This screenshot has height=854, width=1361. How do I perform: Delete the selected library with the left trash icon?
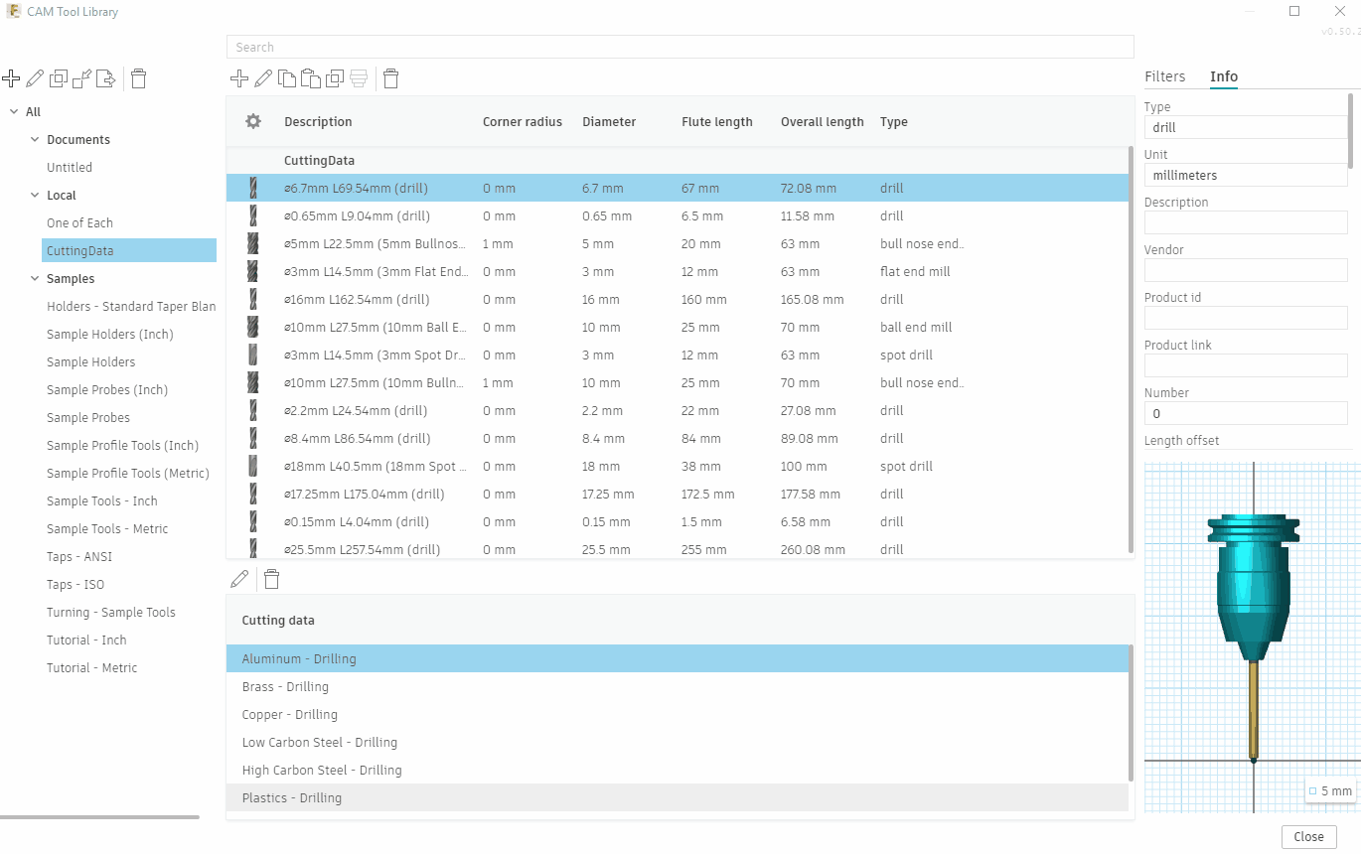click(x=139, y=78)
